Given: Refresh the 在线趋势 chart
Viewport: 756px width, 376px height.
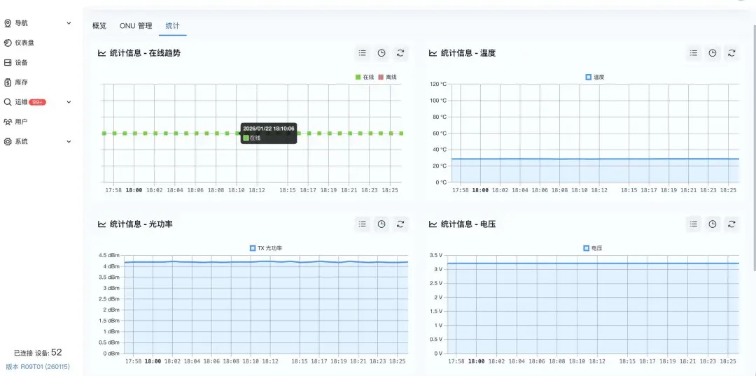Looking at the screenshot, I should coord(400,52).
